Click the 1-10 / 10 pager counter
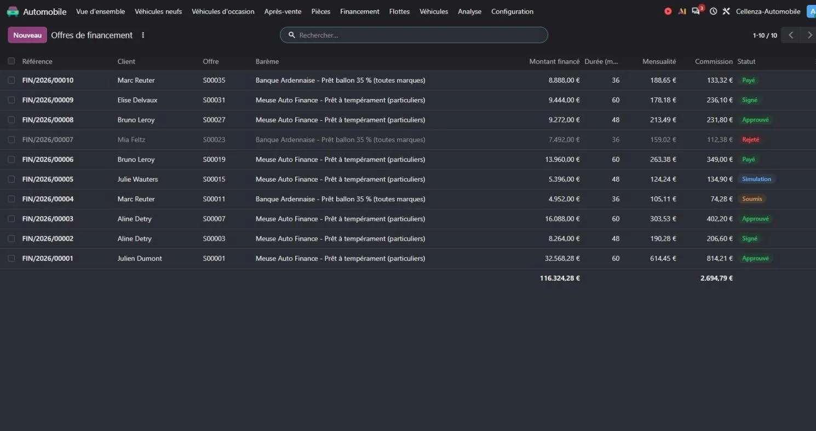The height and width of the screenshot is (431, 816). [x=765, y=36]
